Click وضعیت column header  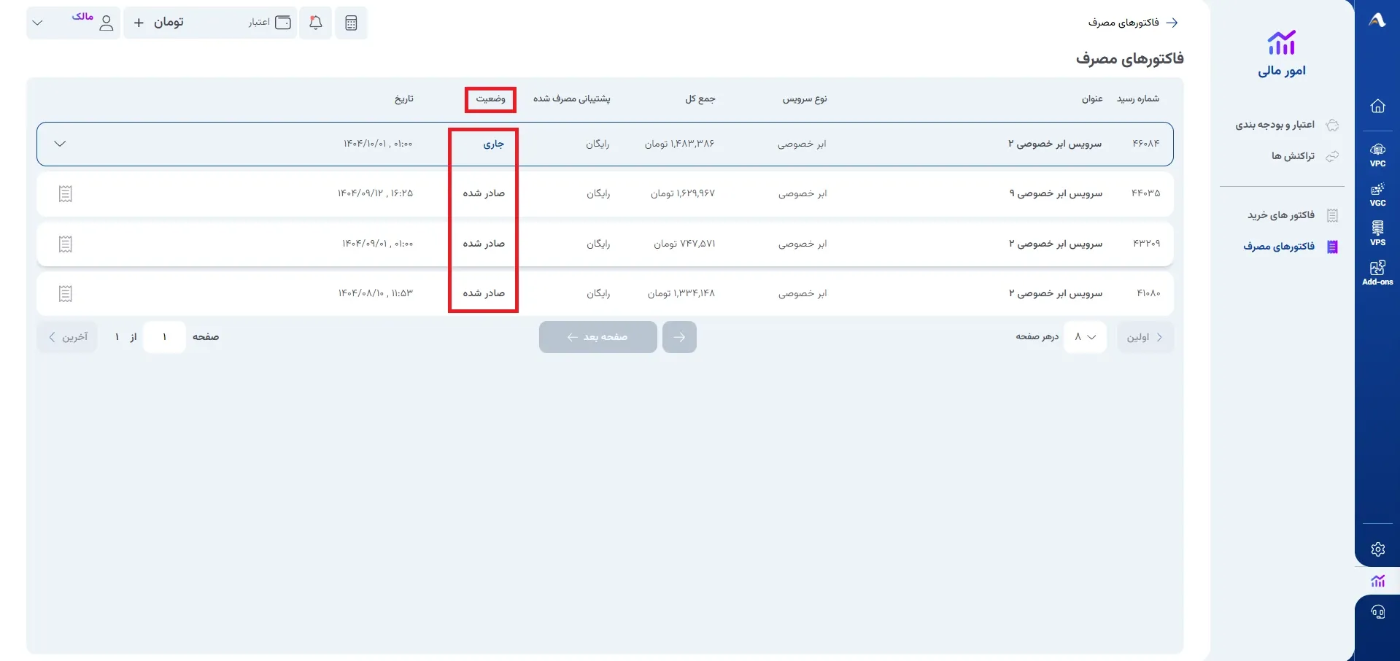tap(490, 98)
